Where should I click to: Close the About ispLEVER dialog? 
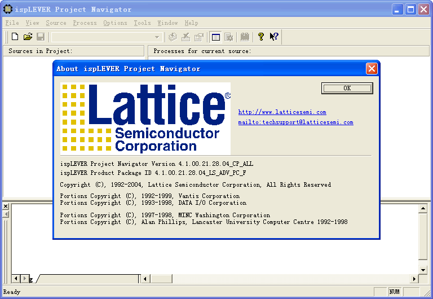click(372, 68)
